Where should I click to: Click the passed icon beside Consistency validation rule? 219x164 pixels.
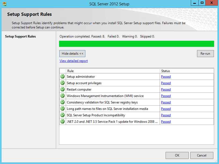(62, 102)
